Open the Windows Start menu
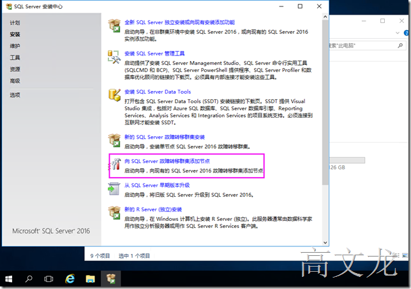 8,279
